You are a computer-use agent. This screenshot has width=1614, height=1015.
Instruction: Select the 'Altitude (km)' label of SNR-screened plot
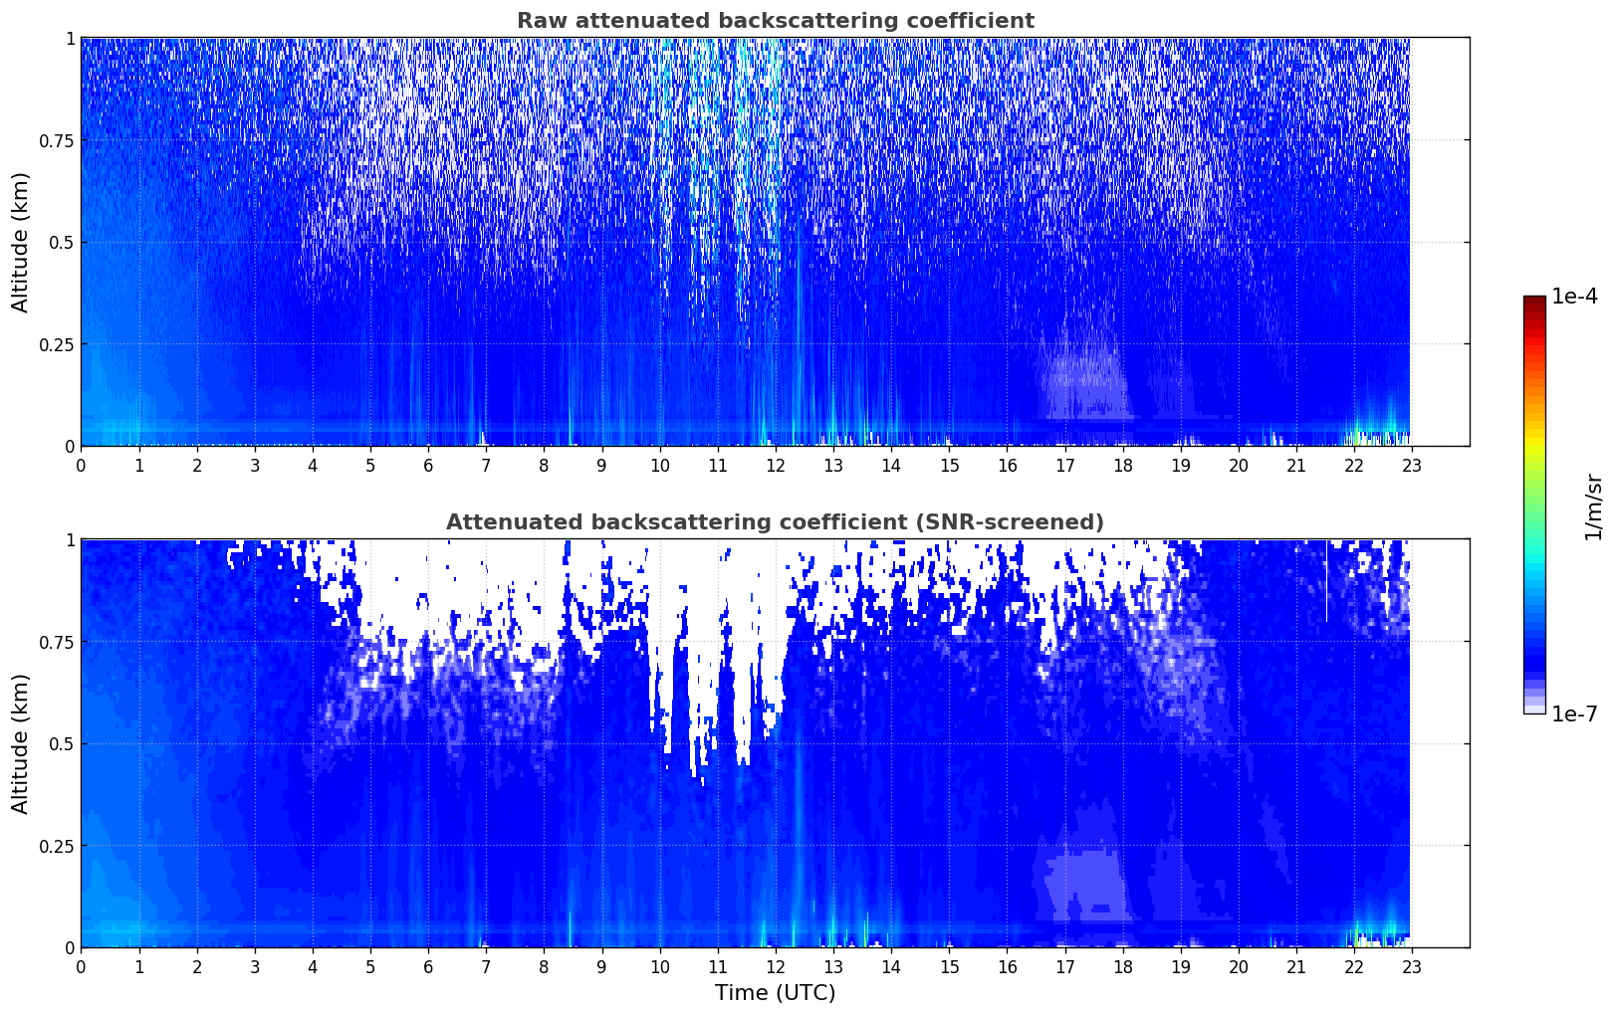point(20,743)
